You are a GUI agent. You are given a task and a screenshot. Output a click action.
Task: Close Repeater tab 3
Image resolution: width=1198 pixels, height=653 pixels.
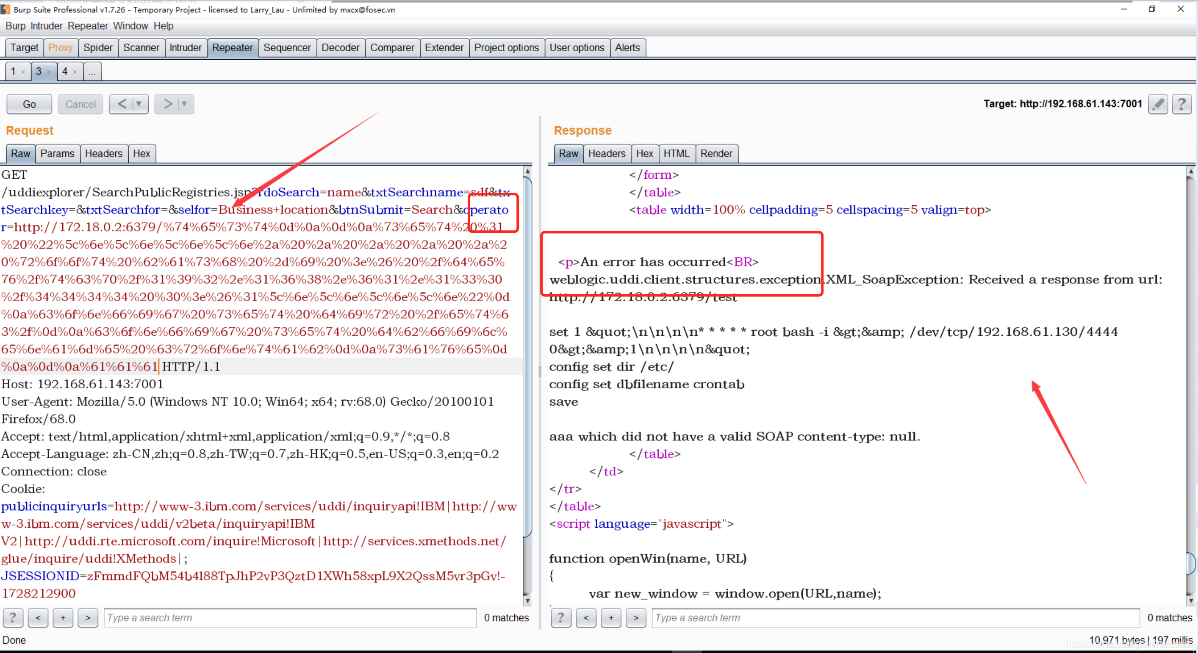pos(48,72)
